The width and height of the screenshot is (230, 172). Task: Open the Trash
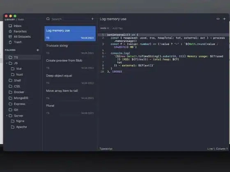pyautogui.click(x=15, y=42)
